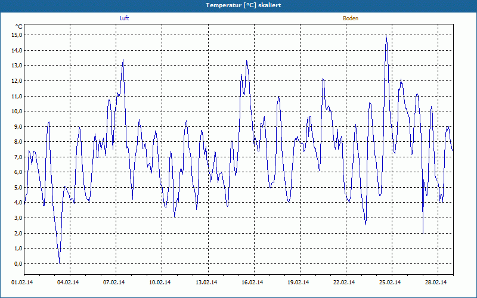This screenshot has height=298, width=477.
Task: Click the y-axis value '11,0'
Action: click(x=17, y=96)
